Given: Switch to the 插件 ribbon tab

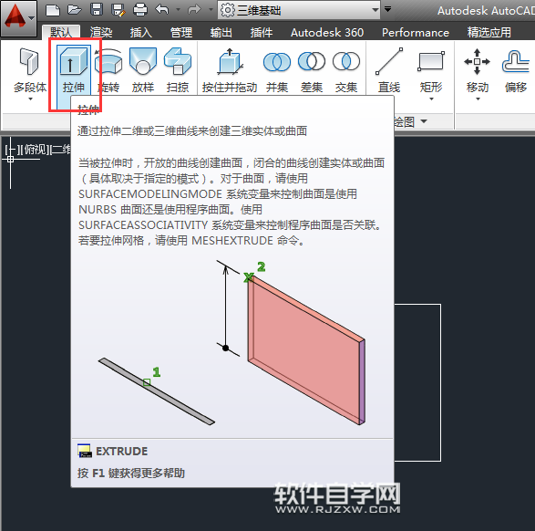Looking at the screenshot, I should pyautogui.click(x=262, y=33).
